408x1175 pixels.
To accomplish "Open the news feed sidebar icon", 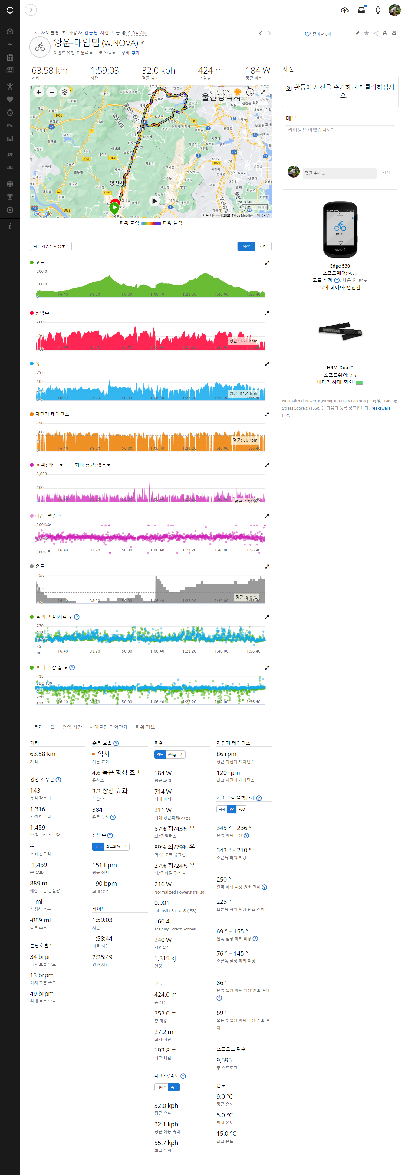I will [10, 70].
